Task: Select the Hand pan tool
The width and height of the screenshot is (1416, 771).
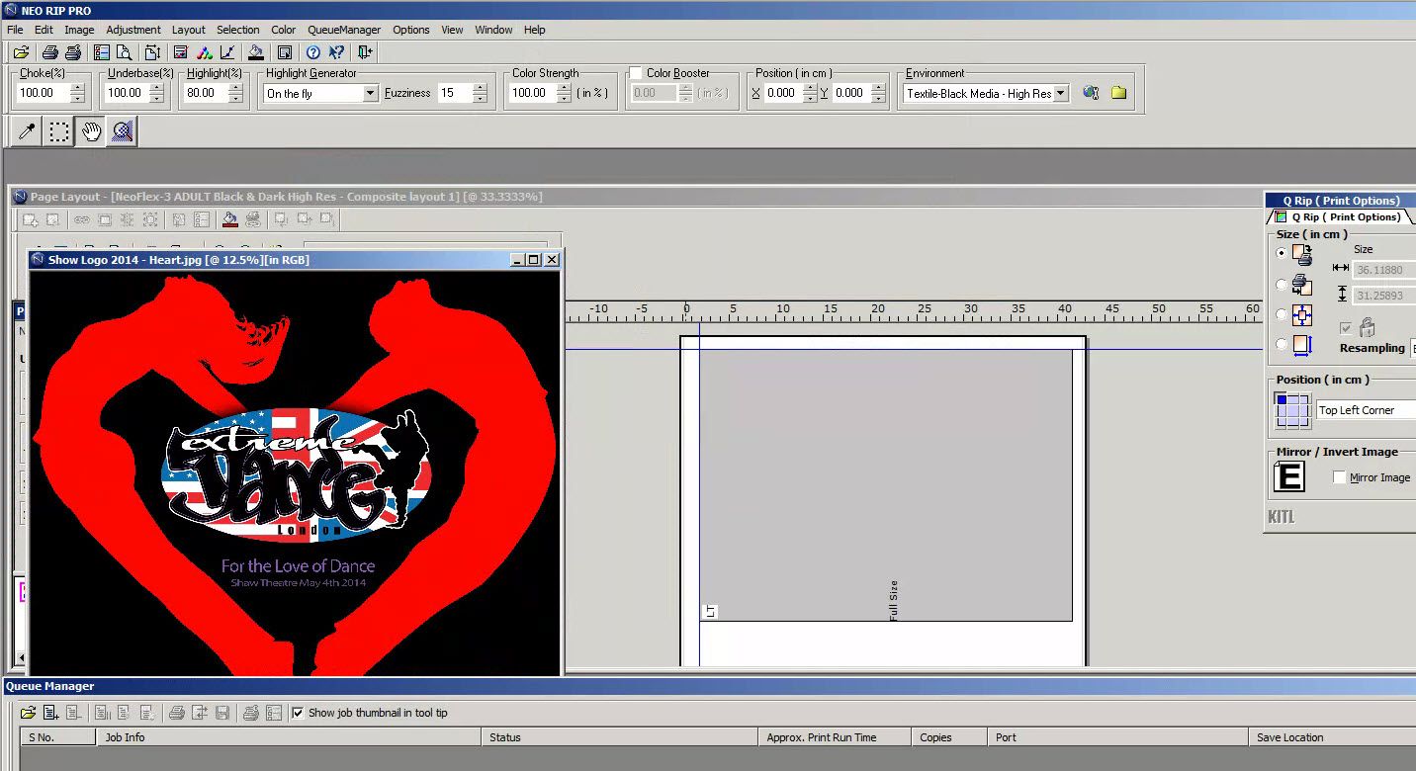Action: (91, 131)
